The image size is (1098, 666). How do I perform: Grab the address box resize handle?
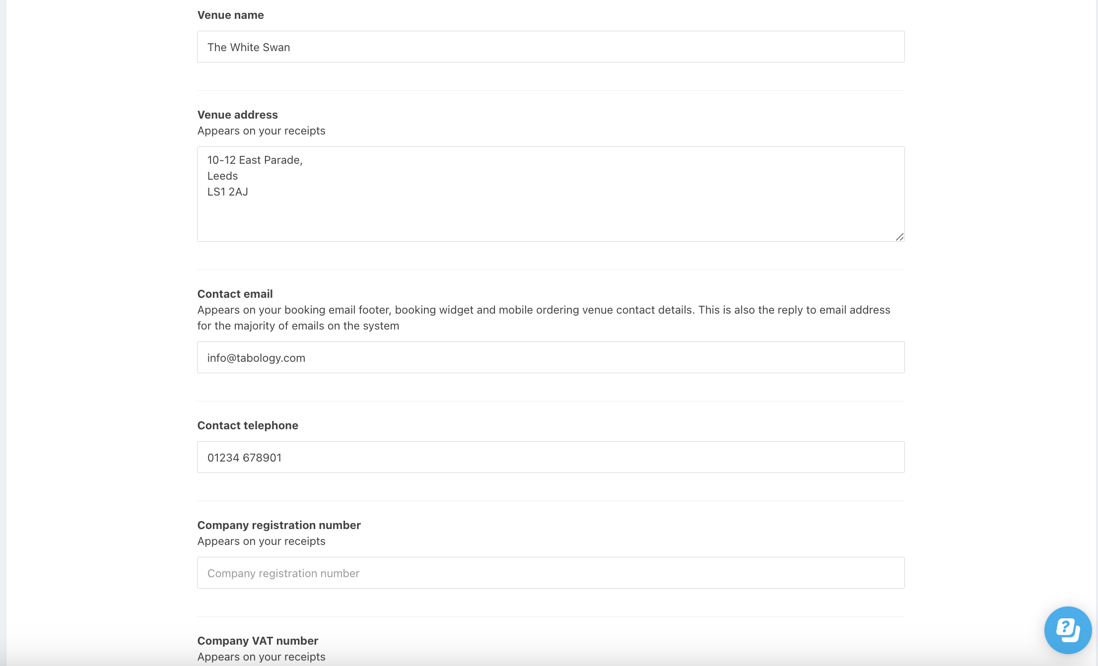[x=899, y=237]
